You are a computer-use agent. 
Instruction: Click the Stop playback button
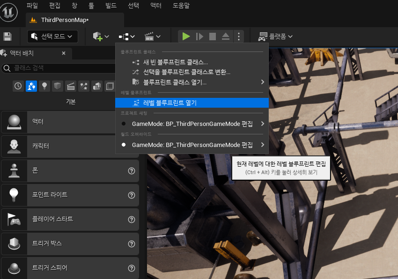click(x=213, y=37)
